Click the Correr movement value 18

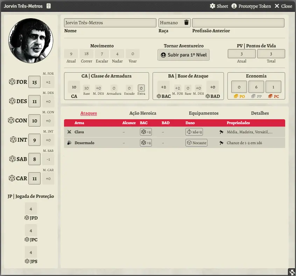86,54
